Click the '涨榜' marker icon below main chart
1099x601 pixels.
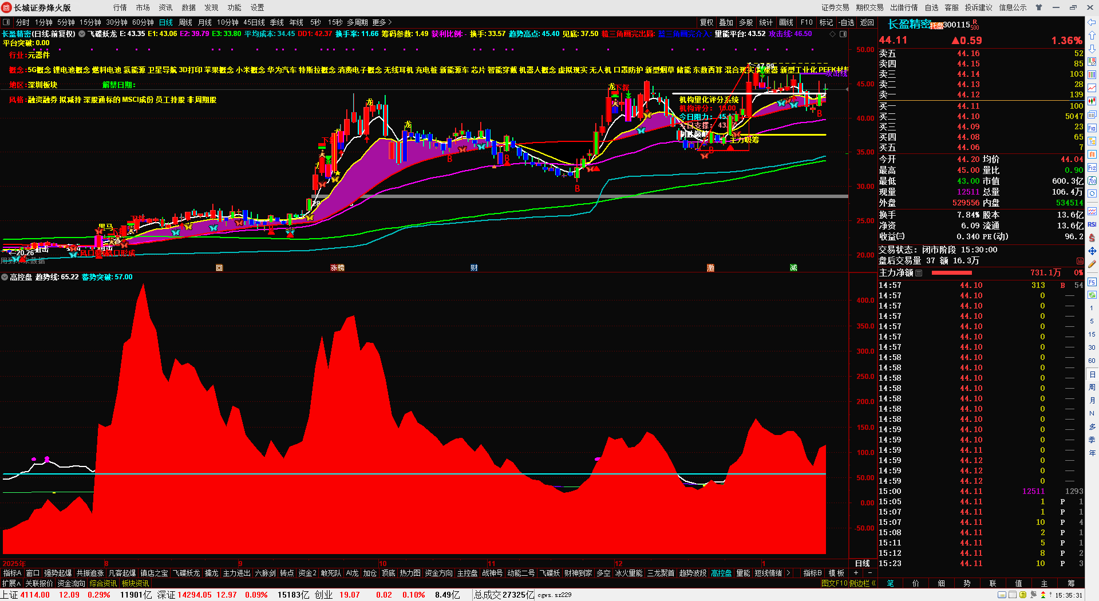point(337,268)
